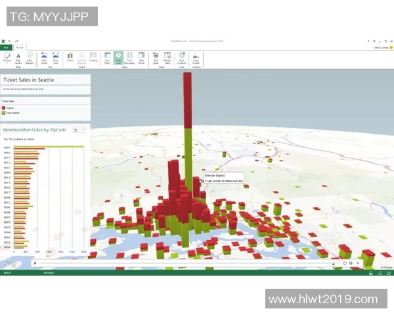Image resolution: width=394 pixels, height=315 pixels.
Task: Select the HOME ribbon tab
Action: [x=20, y=47]
